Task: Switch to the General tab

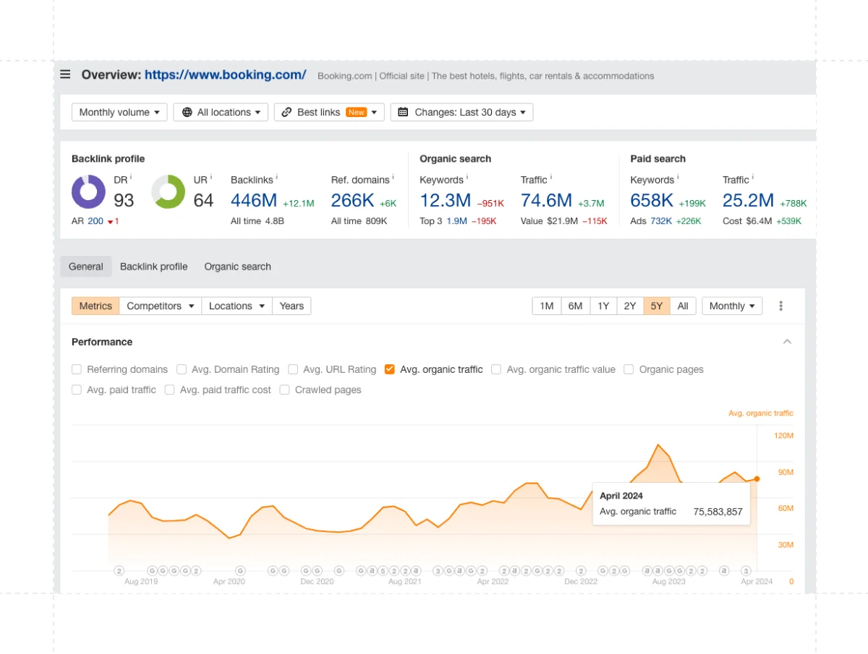Action: 86,267
